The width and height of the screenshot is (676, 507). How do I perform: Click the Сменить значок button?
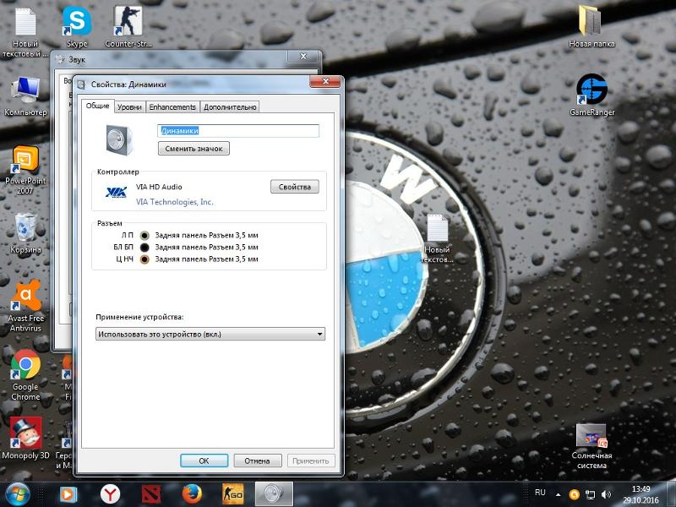click(x=194, y=149)
